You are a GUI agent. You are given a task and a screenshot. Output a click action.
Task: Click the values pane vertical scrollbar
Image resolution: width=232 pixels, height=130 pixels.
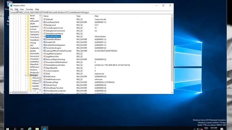click(172, 49)
